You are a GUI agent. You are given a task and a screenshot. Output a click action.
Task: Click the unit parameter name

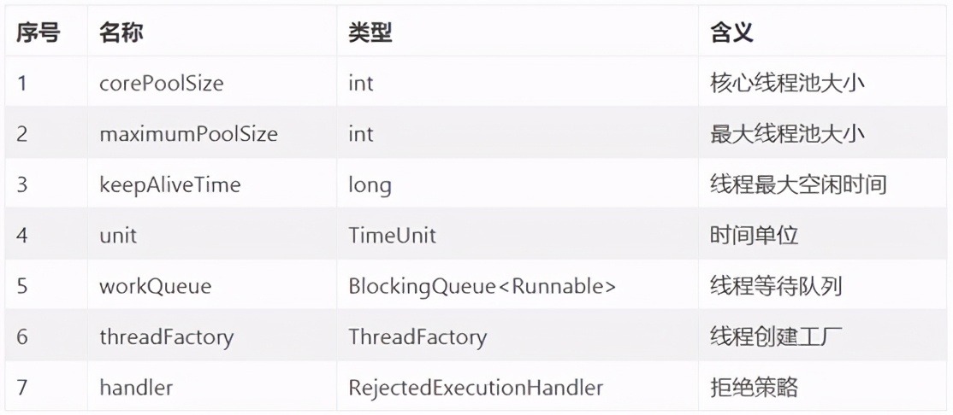pos(118,235)
